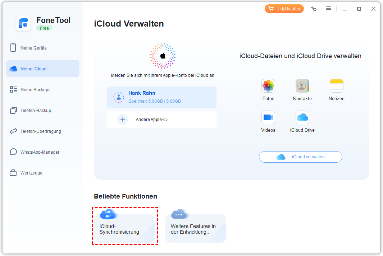The width and height of the screenshot is (383, 256).
Task: Open the iCloud Drive icon
Action: click(302, 118)
